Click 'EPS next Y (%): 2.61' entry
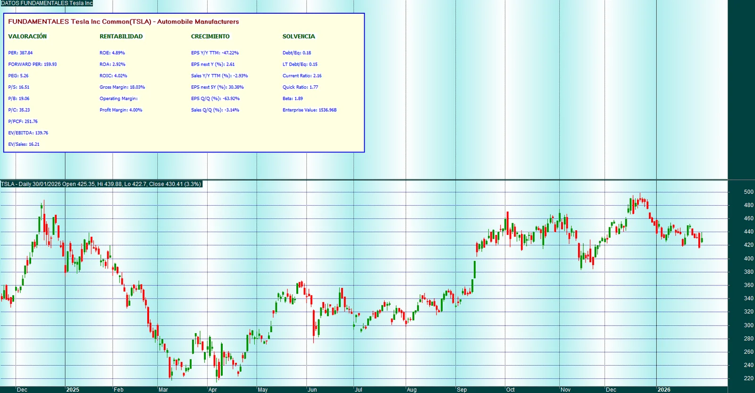 213,64
